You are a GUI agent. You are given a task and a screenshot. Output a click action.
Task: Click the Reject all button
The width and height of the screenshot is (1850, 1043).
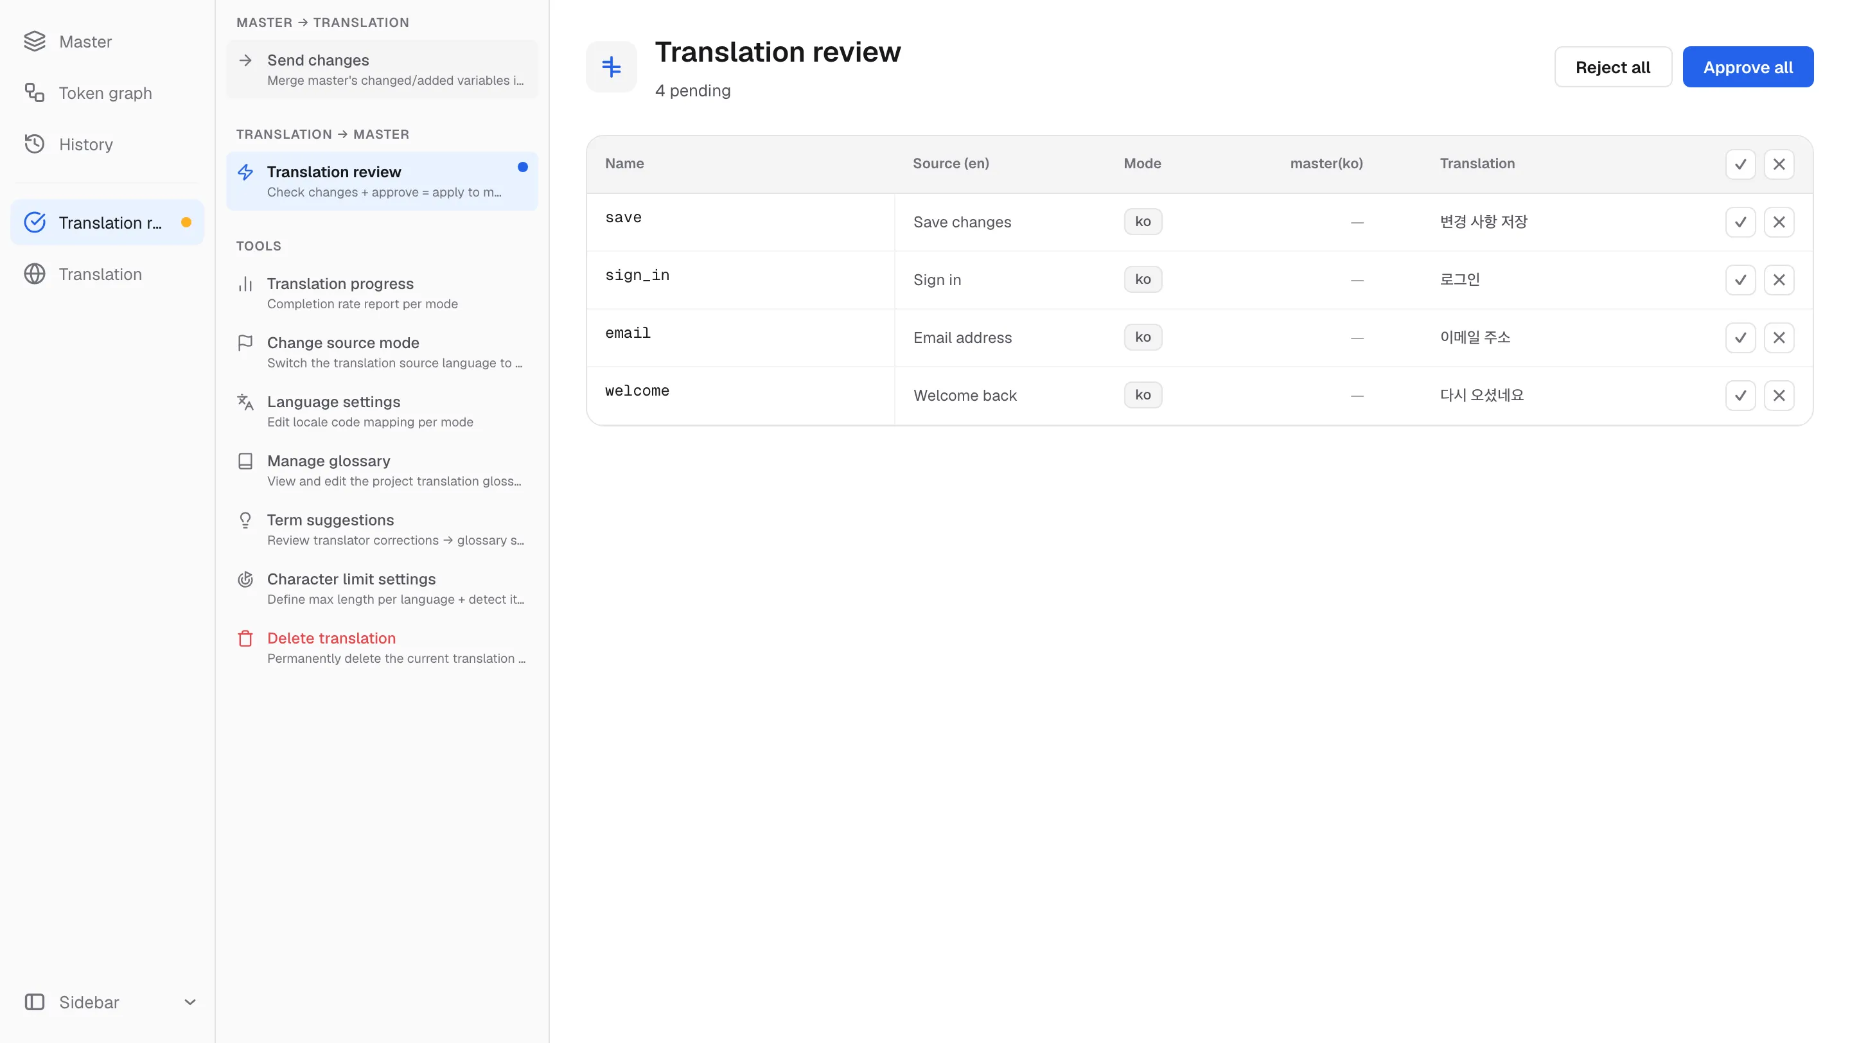point(1613,67)
